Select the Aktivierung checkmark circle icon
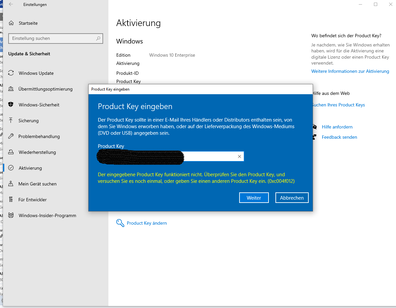Screen dimensions: 396x308 pos(11,168)
